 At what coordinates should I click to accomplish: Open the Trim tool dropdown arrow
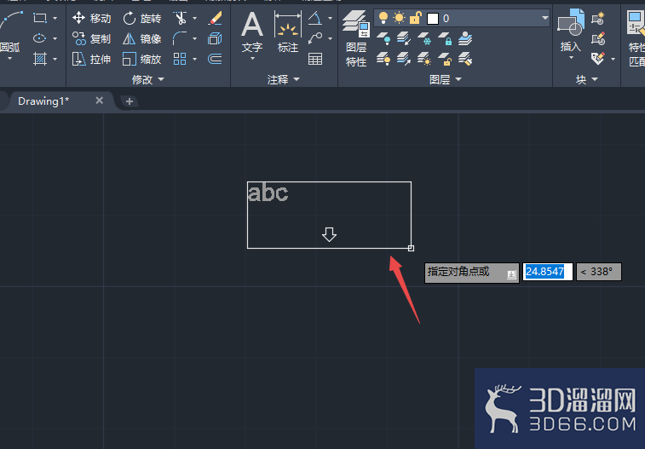[x=194, y=19]
